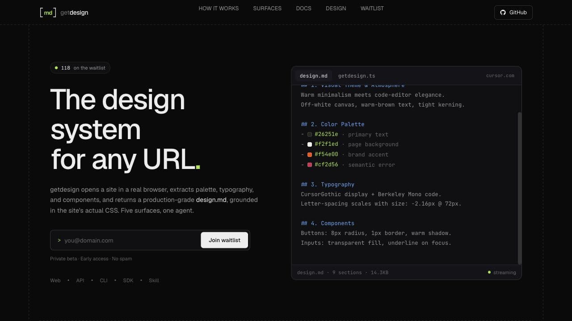Click the 'CursorGothic display + Berkeley Mono code.' line
The image size is (572, 321).
(371, 194)
